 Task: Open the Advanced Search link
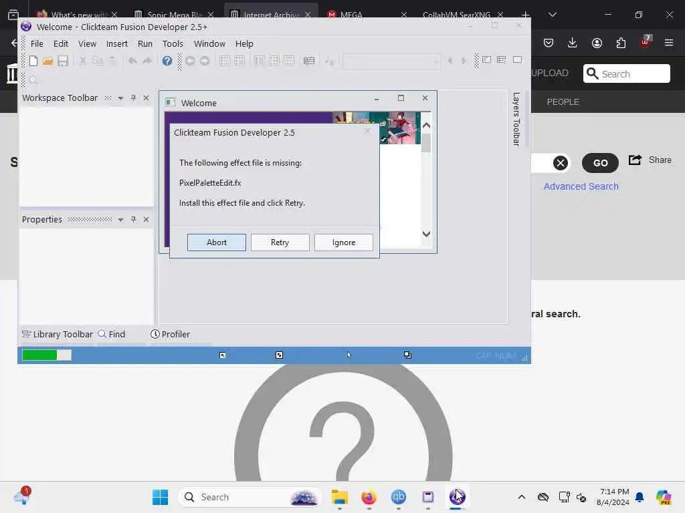(581, 186)
